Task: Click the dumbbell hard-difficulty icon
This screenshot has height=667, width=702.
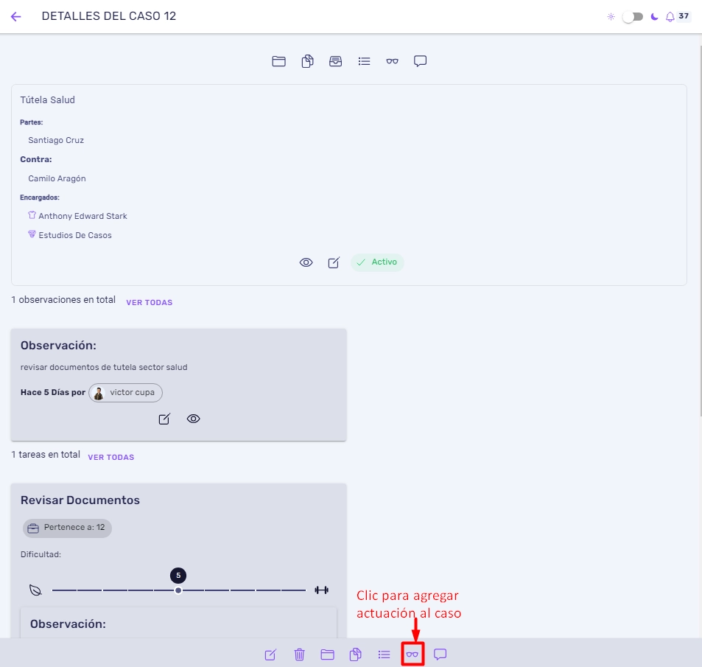Action: pyautogui.click(x=321, y=590)
